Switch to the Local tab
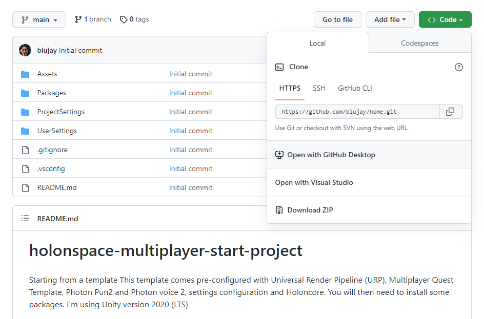This screenshot has height=319, width=484. (318, 43)
